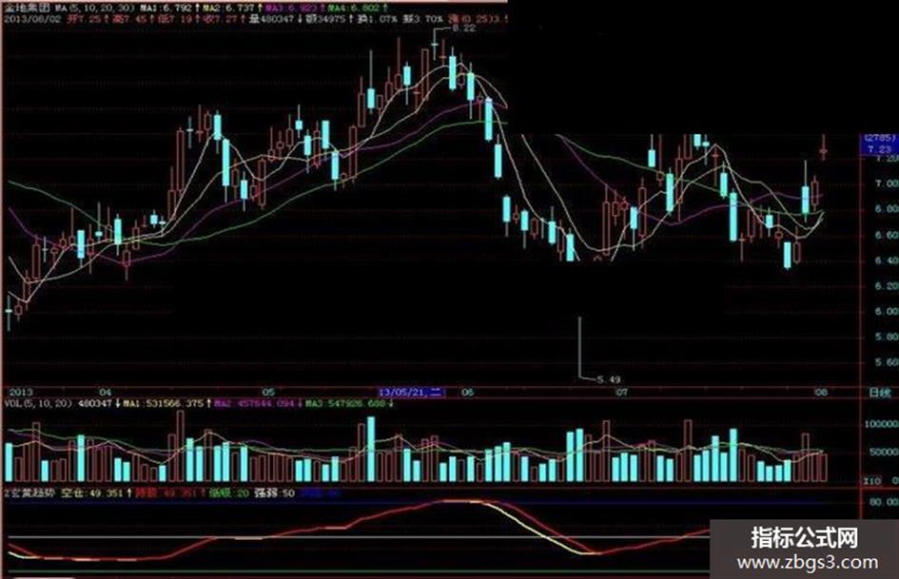899x579 pixels.
Task: Click the 强弱:50 indicator reading
Action: (275, 492)
